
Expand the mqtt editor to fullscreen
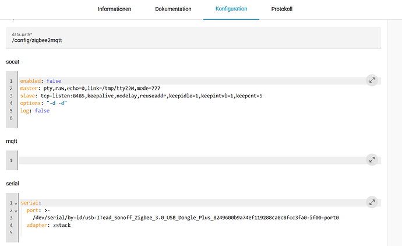[x=372, y=160]
